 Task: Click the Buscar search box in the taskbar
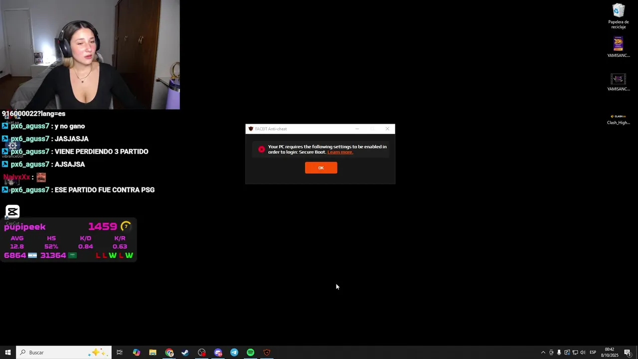tap(63, 353)
